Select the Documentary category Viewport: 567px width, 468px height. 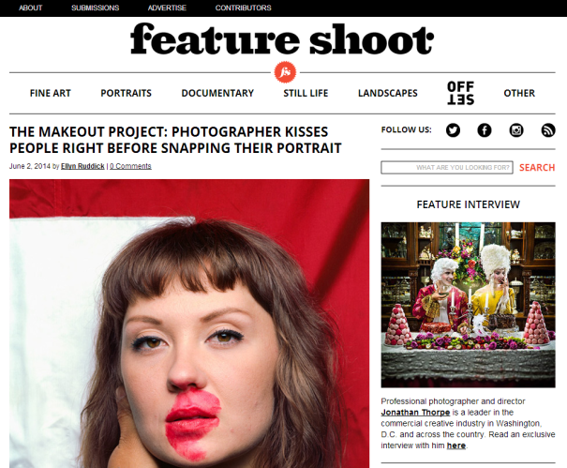(217, 94)
